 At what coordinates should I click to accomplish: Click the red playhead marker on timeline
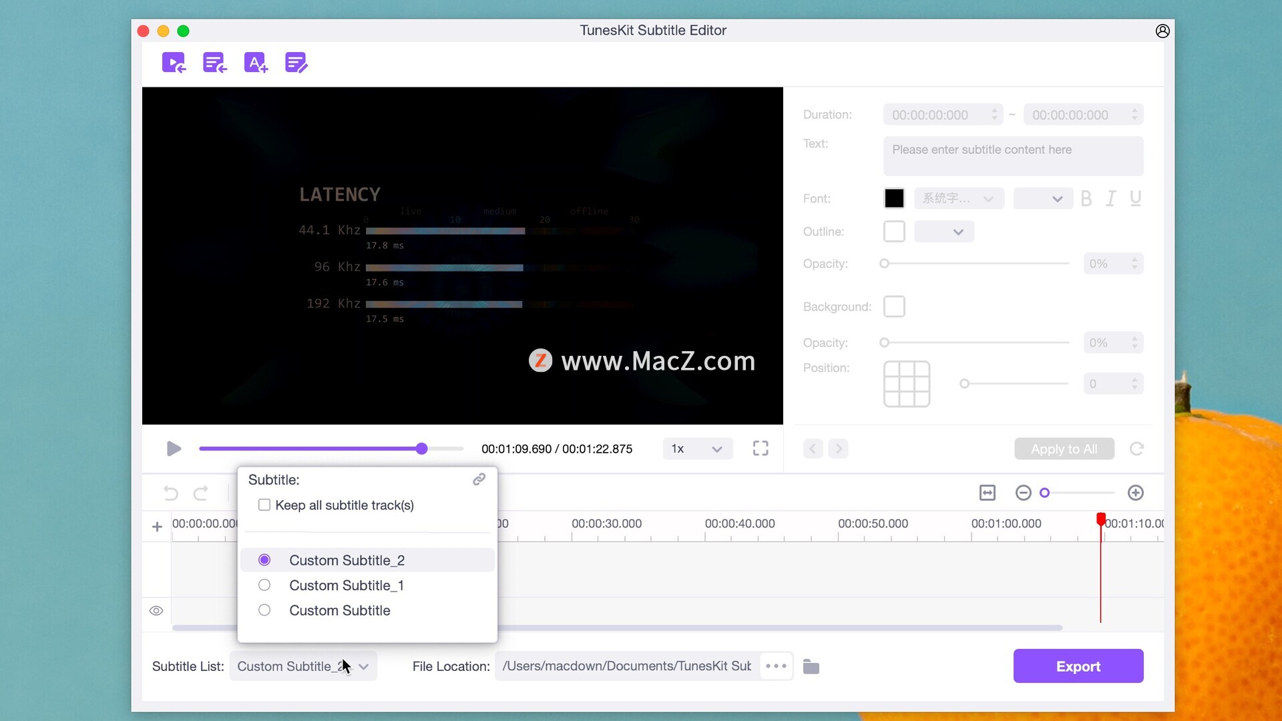point(1101,519)
